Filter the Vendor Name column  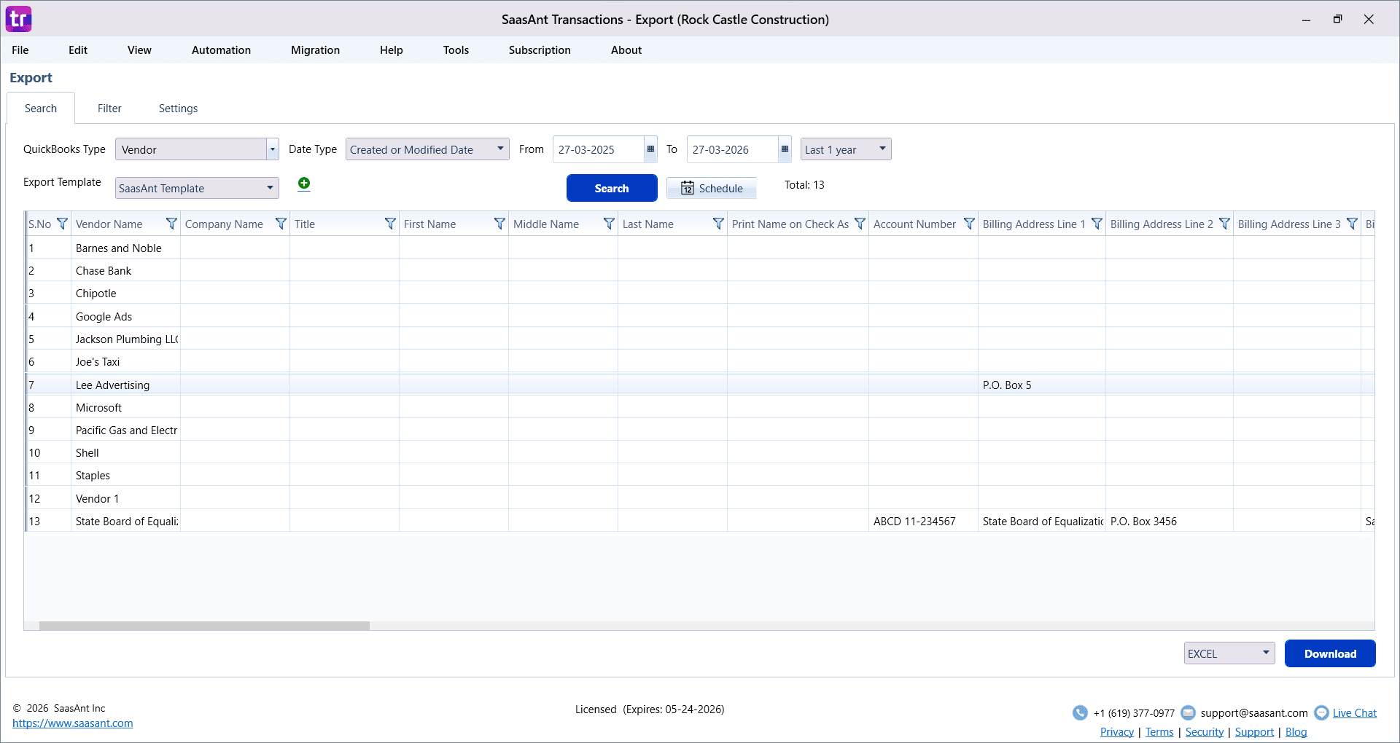tap(171, 224)
